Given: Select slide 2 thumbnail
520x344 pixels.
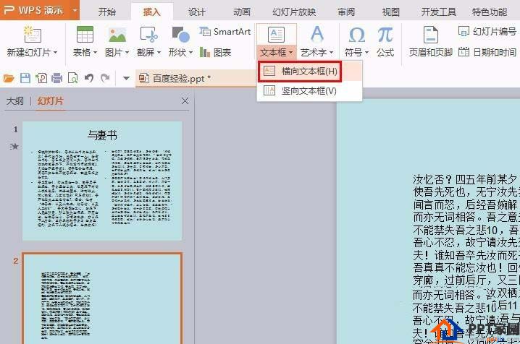Looking at the screenshot, I should click(x=102, y=298).
